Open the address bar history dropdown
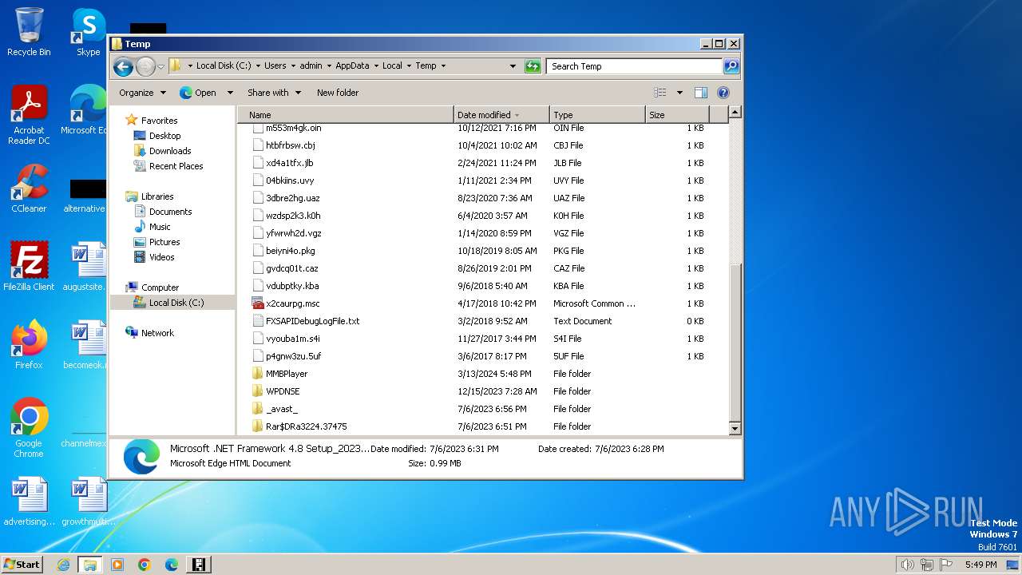 (x=513, y=66)
